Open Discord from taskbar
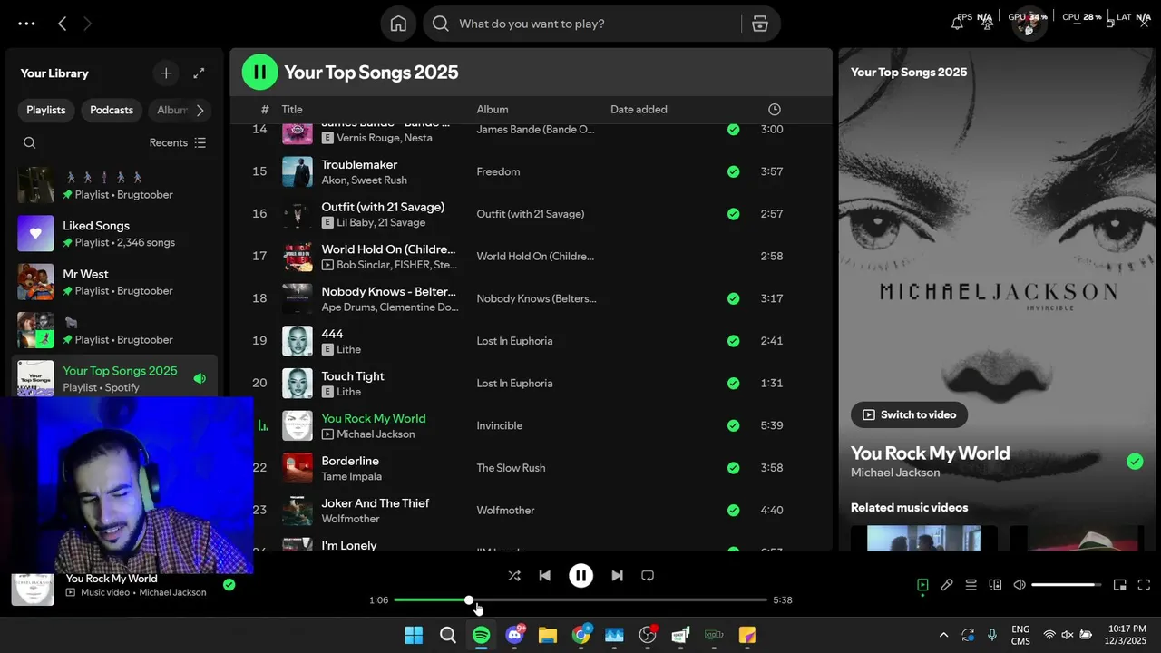This screenshot has height=653, width=1161. pos(514,635)
